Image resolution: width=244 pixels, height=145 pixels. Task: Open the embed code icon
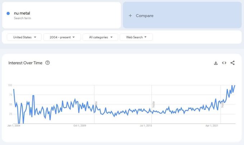pyautogui.click(x=224, y=63)
